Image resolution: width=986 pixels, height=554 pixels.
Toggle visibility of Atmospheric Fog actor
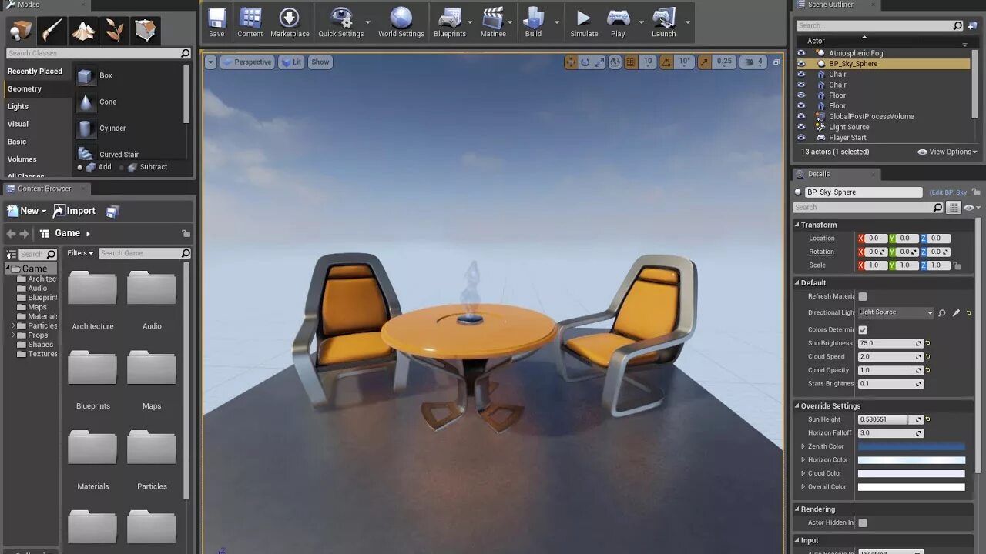tap(801, 53)
